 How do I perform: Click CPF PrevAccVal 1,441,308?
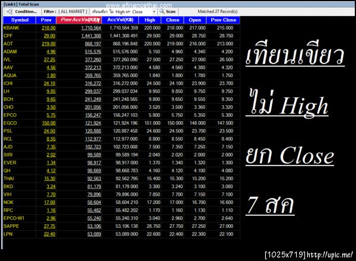point(91,36)
